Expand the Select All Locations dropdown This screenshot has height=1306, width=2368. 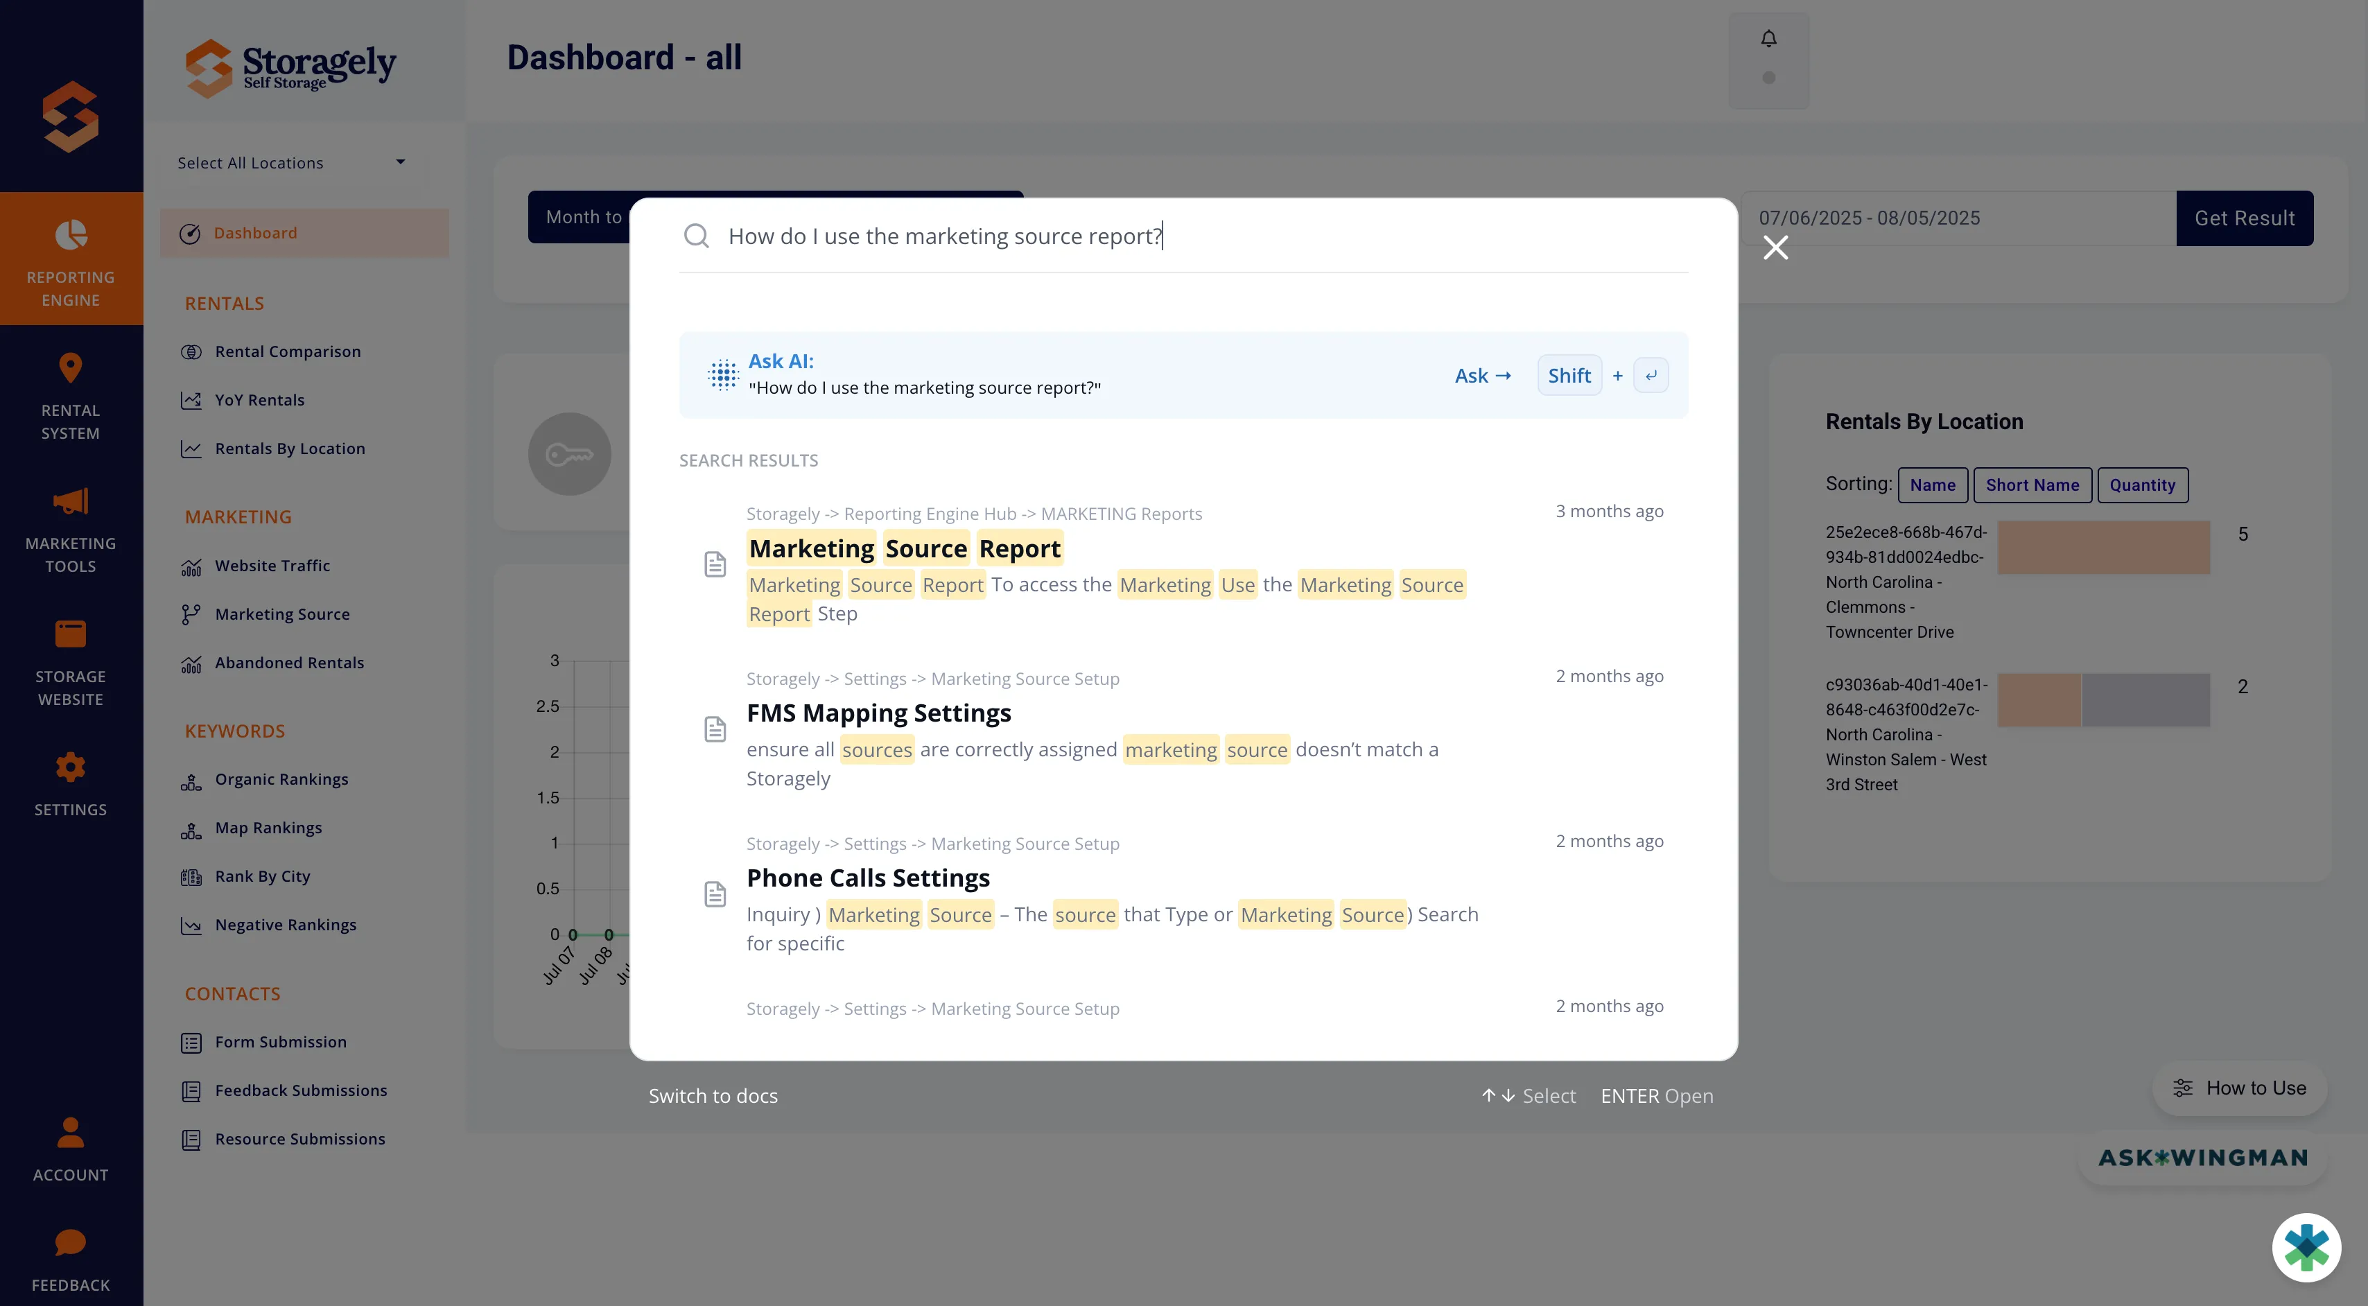click(293, 163)
